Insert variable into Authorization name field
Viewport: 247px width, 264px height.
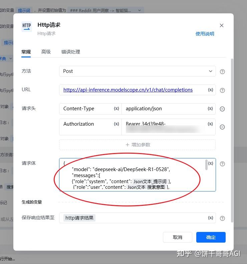[x=116, y=124]
